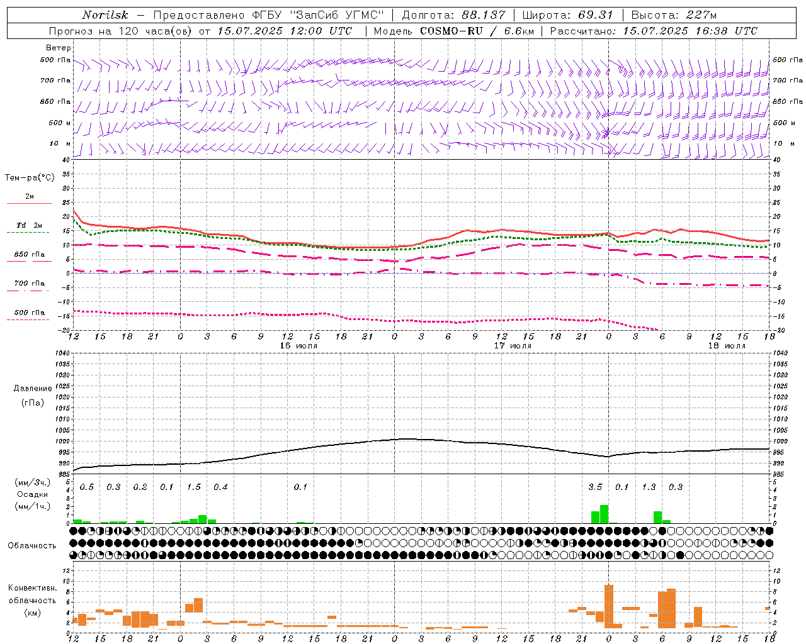Viewport: 806px width, 644px height.
Task: Click the red line sample under "2м" legend
Action: pyautogui.click(x=29, y=203)
